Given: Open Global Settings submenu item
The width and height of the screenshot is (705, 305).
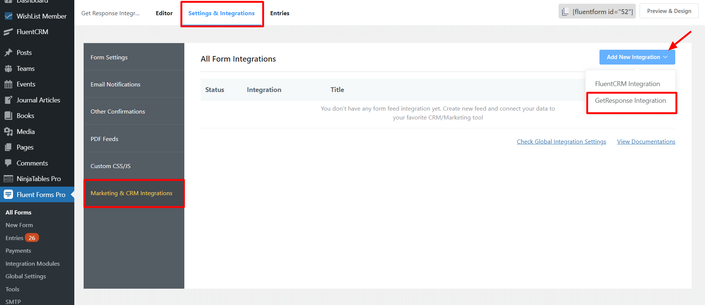Looking at the screenshot, I should coord(26,276).
